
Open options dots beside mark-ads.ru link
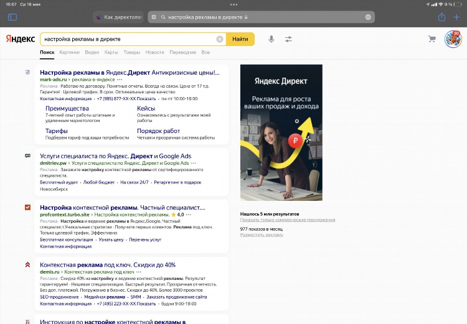[x=120, y=80]
